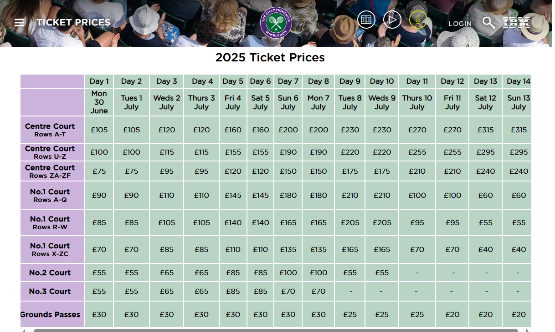Click the Wimbledon Championships logo
Screen dimensions: 555x332
point(276,22)
